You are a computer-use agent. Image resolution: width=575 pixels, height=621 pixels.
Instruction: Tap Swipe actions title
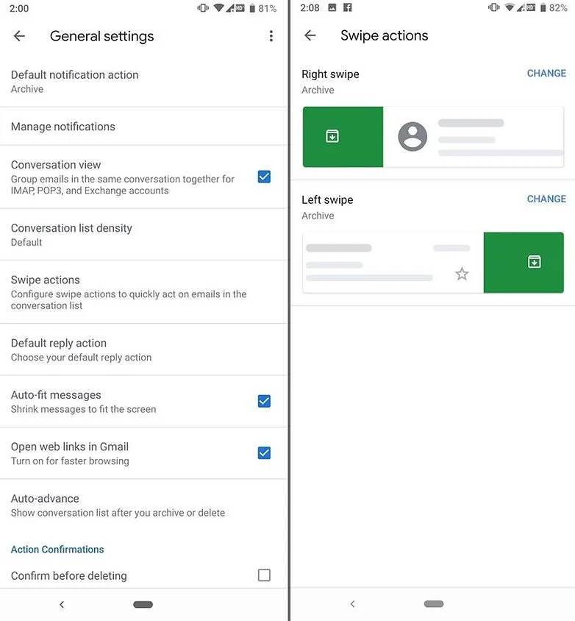[x=385, y=35]
